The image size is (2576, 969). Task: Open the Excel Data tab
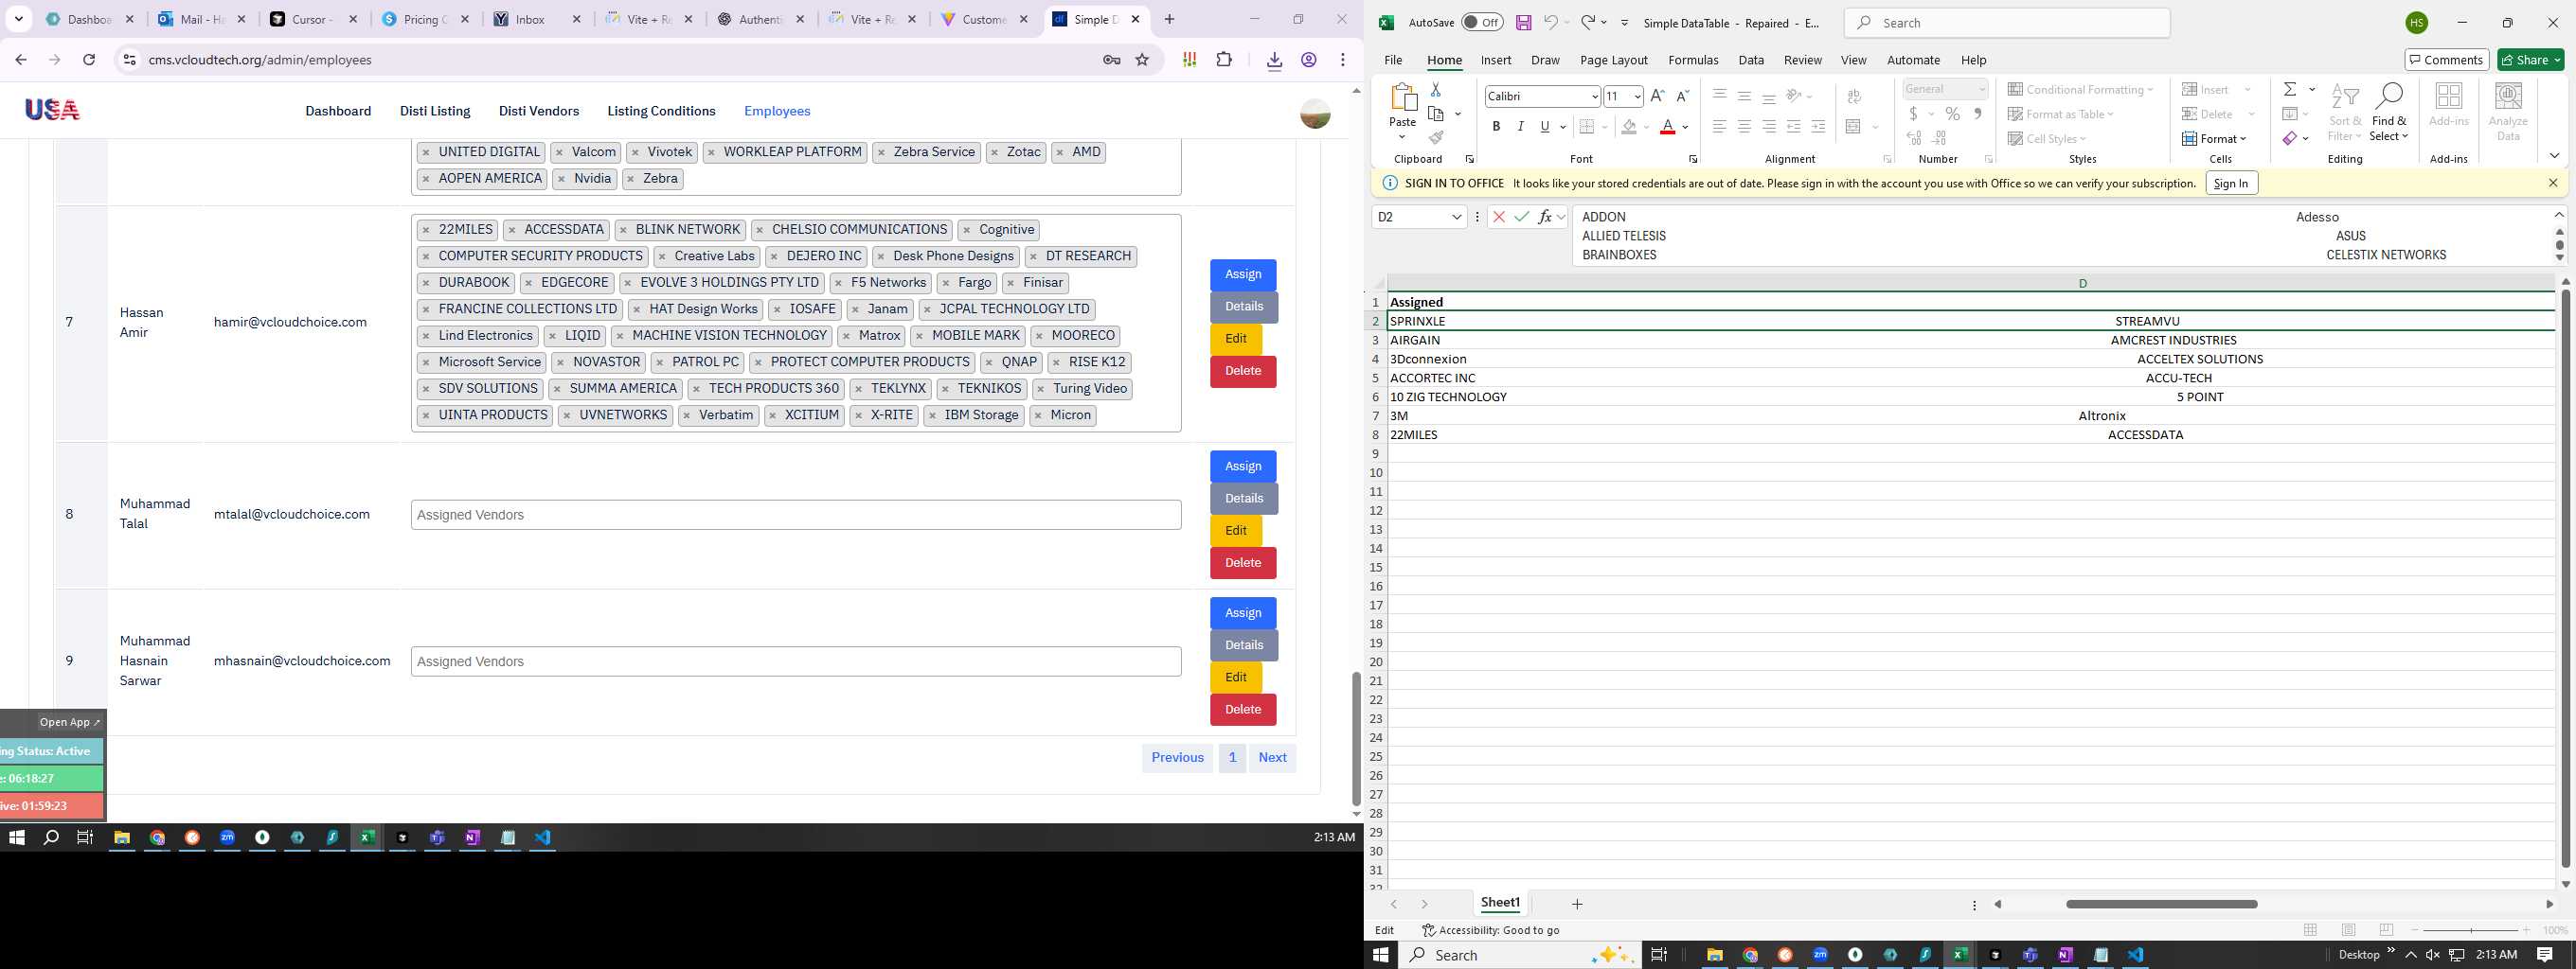tap(1750, 60)
